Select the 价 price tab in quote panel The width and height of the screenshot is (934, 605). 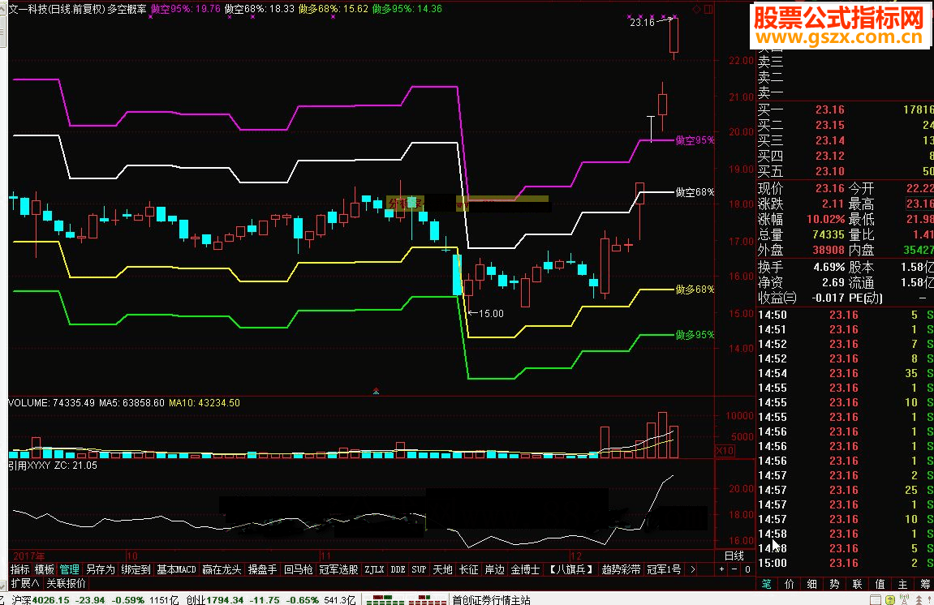pyautogui.click(x=790, y=584)
